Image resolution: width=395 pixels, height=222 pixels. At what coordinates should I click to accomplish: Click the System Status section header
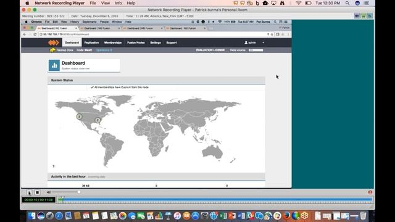(x=156, y=80)
